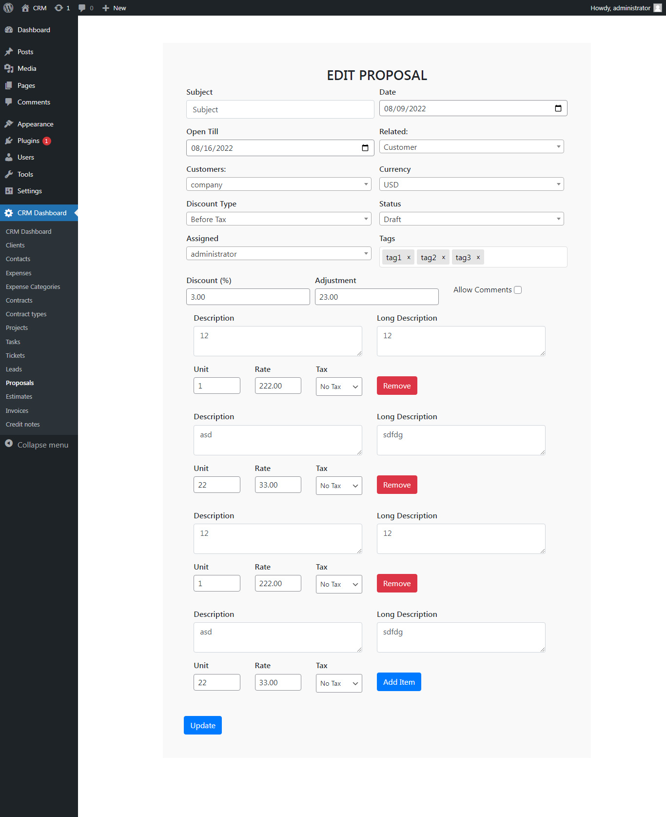The height and width of the screenshot is (817, 666).
Task: Click the Posts pin icon
Action: click(x=9, y=52)
